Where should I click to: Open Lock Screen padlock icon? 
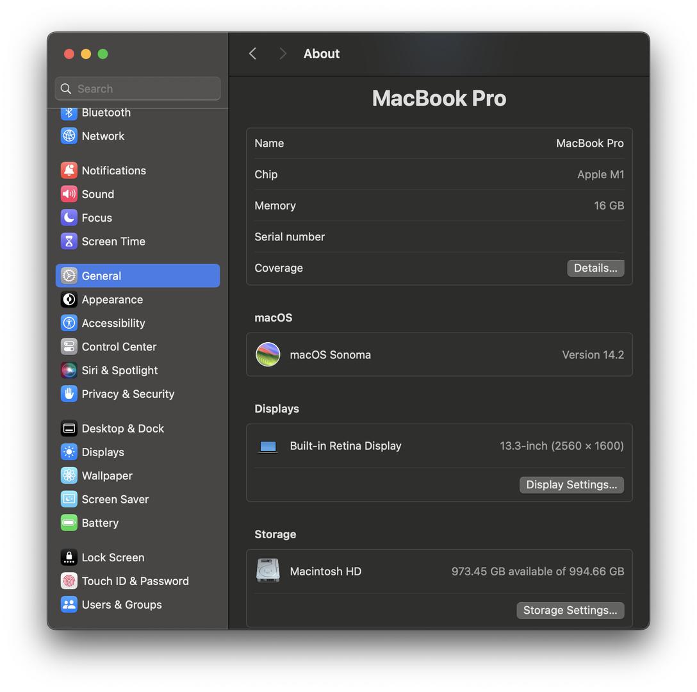point(69,557)
